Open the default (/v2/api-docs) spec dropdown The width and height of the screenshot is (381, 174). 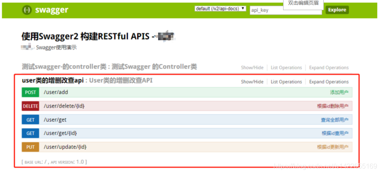pos(220,8)
